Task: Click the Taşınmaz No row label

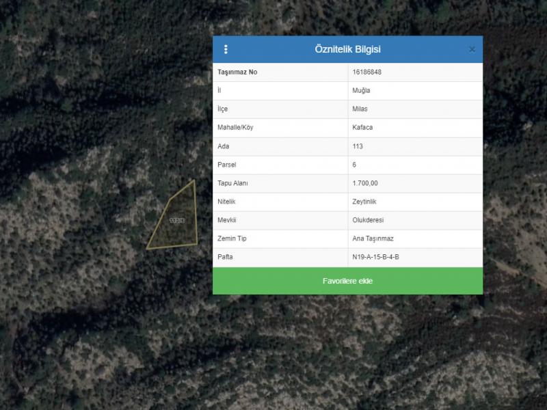Action: click(237, 72)
